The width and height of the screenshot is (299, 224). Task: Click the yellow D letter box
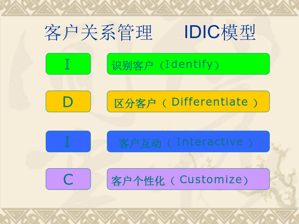68,101
